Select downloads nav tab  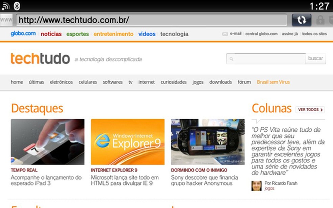(220, 82)
